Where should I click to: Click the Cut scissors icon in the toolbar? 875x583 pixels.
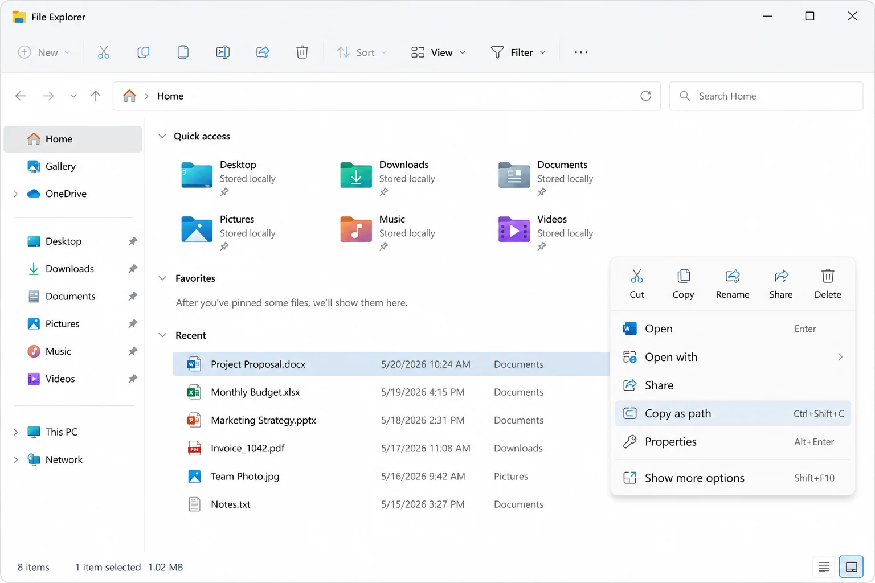click(x=103, y=52)
